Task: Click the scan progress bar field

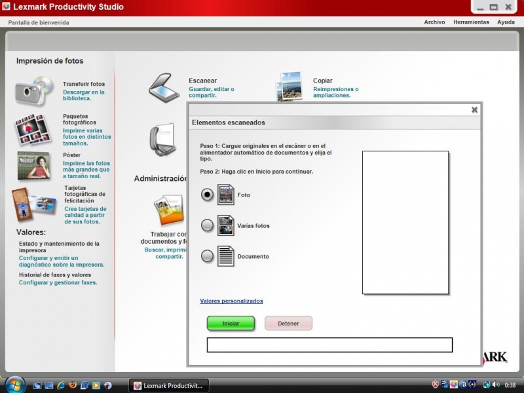Action: (x=329, y=345)
